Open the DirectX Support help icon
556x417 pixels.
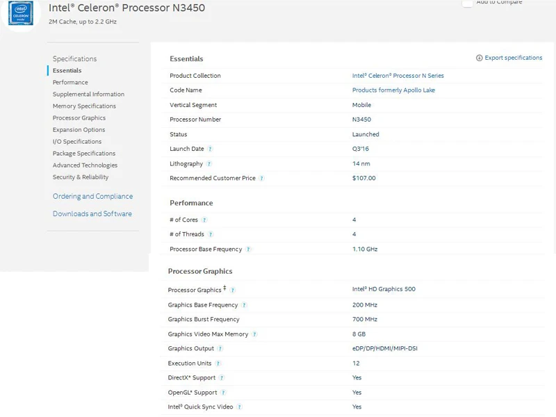221,378
